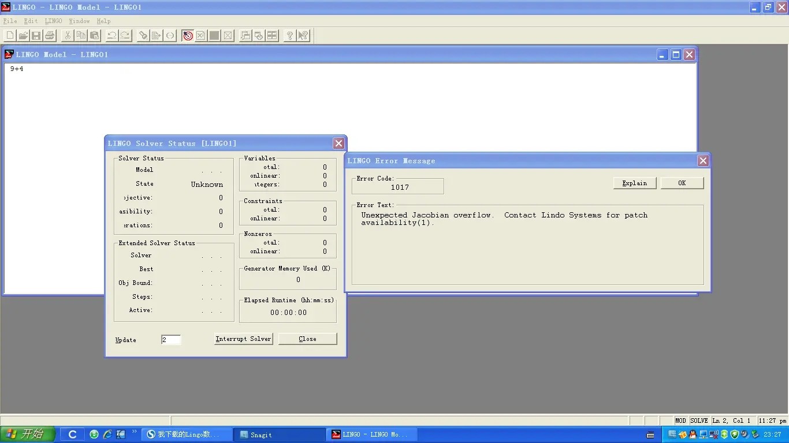
Task: Click the crossed-box toolbar icon
Action: coord(228,36)
